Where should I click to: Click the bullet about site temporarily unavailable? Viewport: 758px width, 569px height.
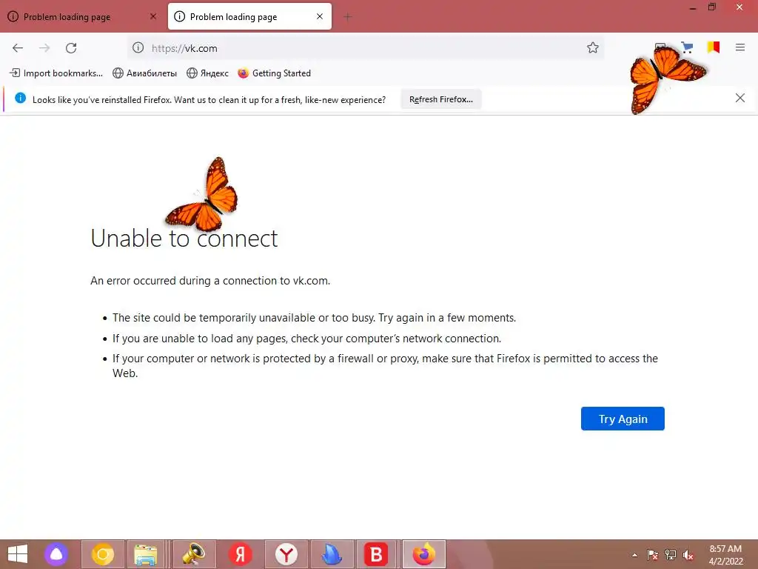[314, 318]
